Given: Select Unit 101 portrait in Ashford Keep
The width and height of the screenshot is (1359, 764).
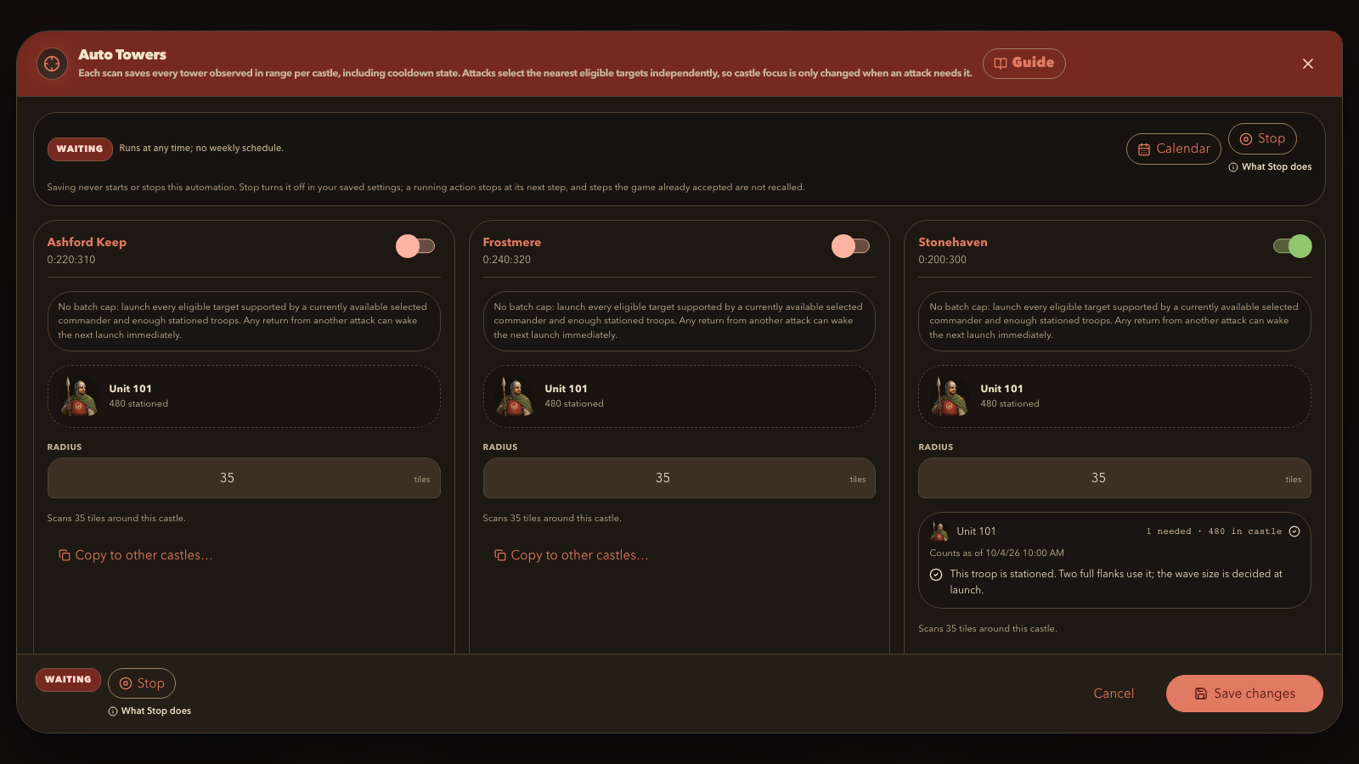Looking at the screenshot, I should (x=79, y=396).
